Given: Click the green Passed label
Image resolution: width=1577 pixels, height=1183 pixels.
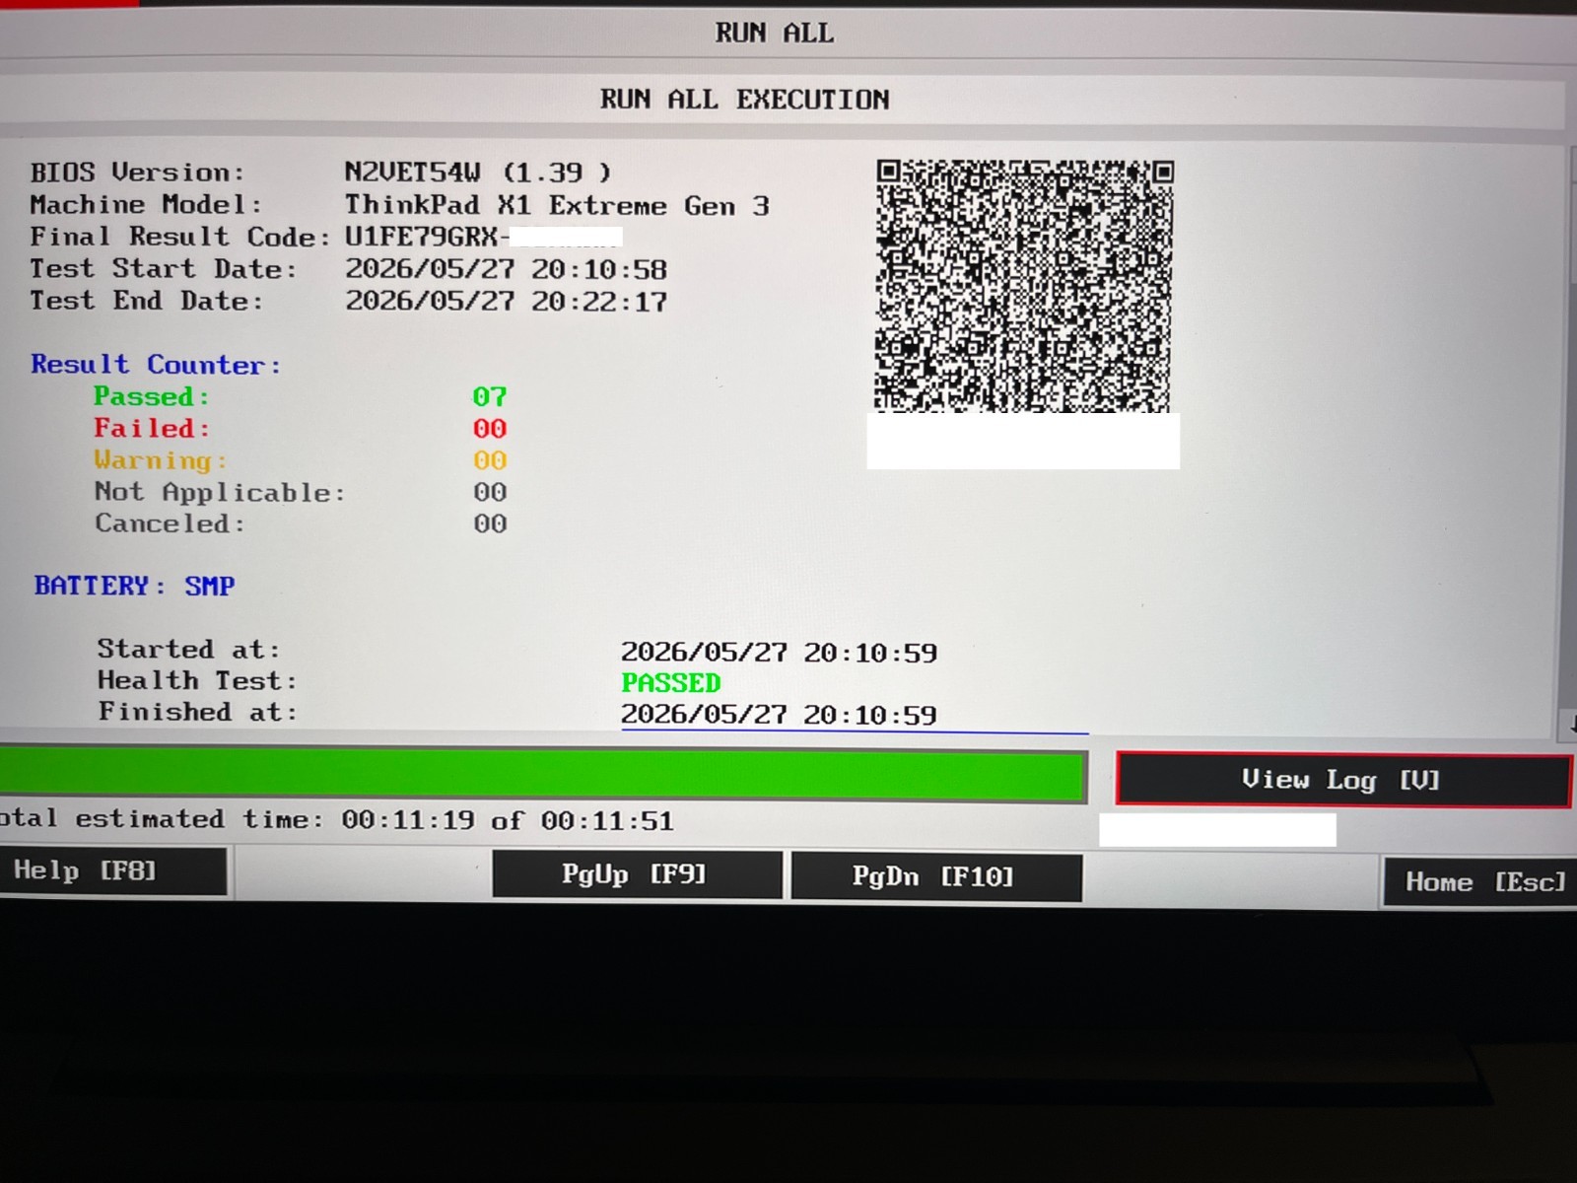Looking at the screenshot, I should [152, 397].
